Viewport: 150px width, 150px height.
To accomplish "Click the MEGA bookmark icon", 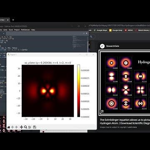I will coord(125,30).
